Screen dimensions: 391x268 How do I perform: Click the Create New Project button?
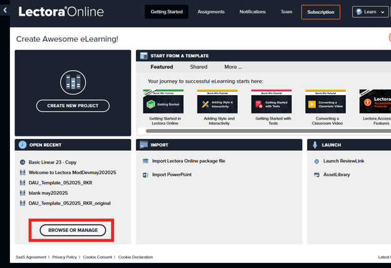tap(73, 106)
